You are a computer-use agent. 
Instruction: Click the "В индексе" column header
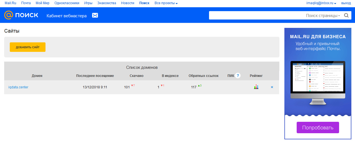(170, 76)
